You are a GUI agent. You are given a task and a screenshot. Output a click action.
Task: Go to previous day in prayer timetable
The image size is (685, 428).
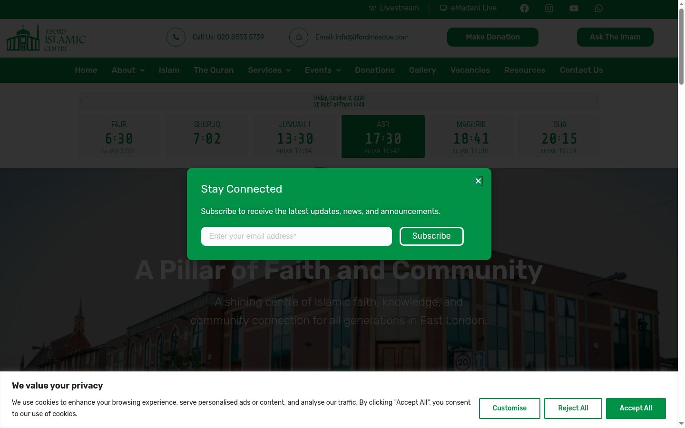coord(81,101)
